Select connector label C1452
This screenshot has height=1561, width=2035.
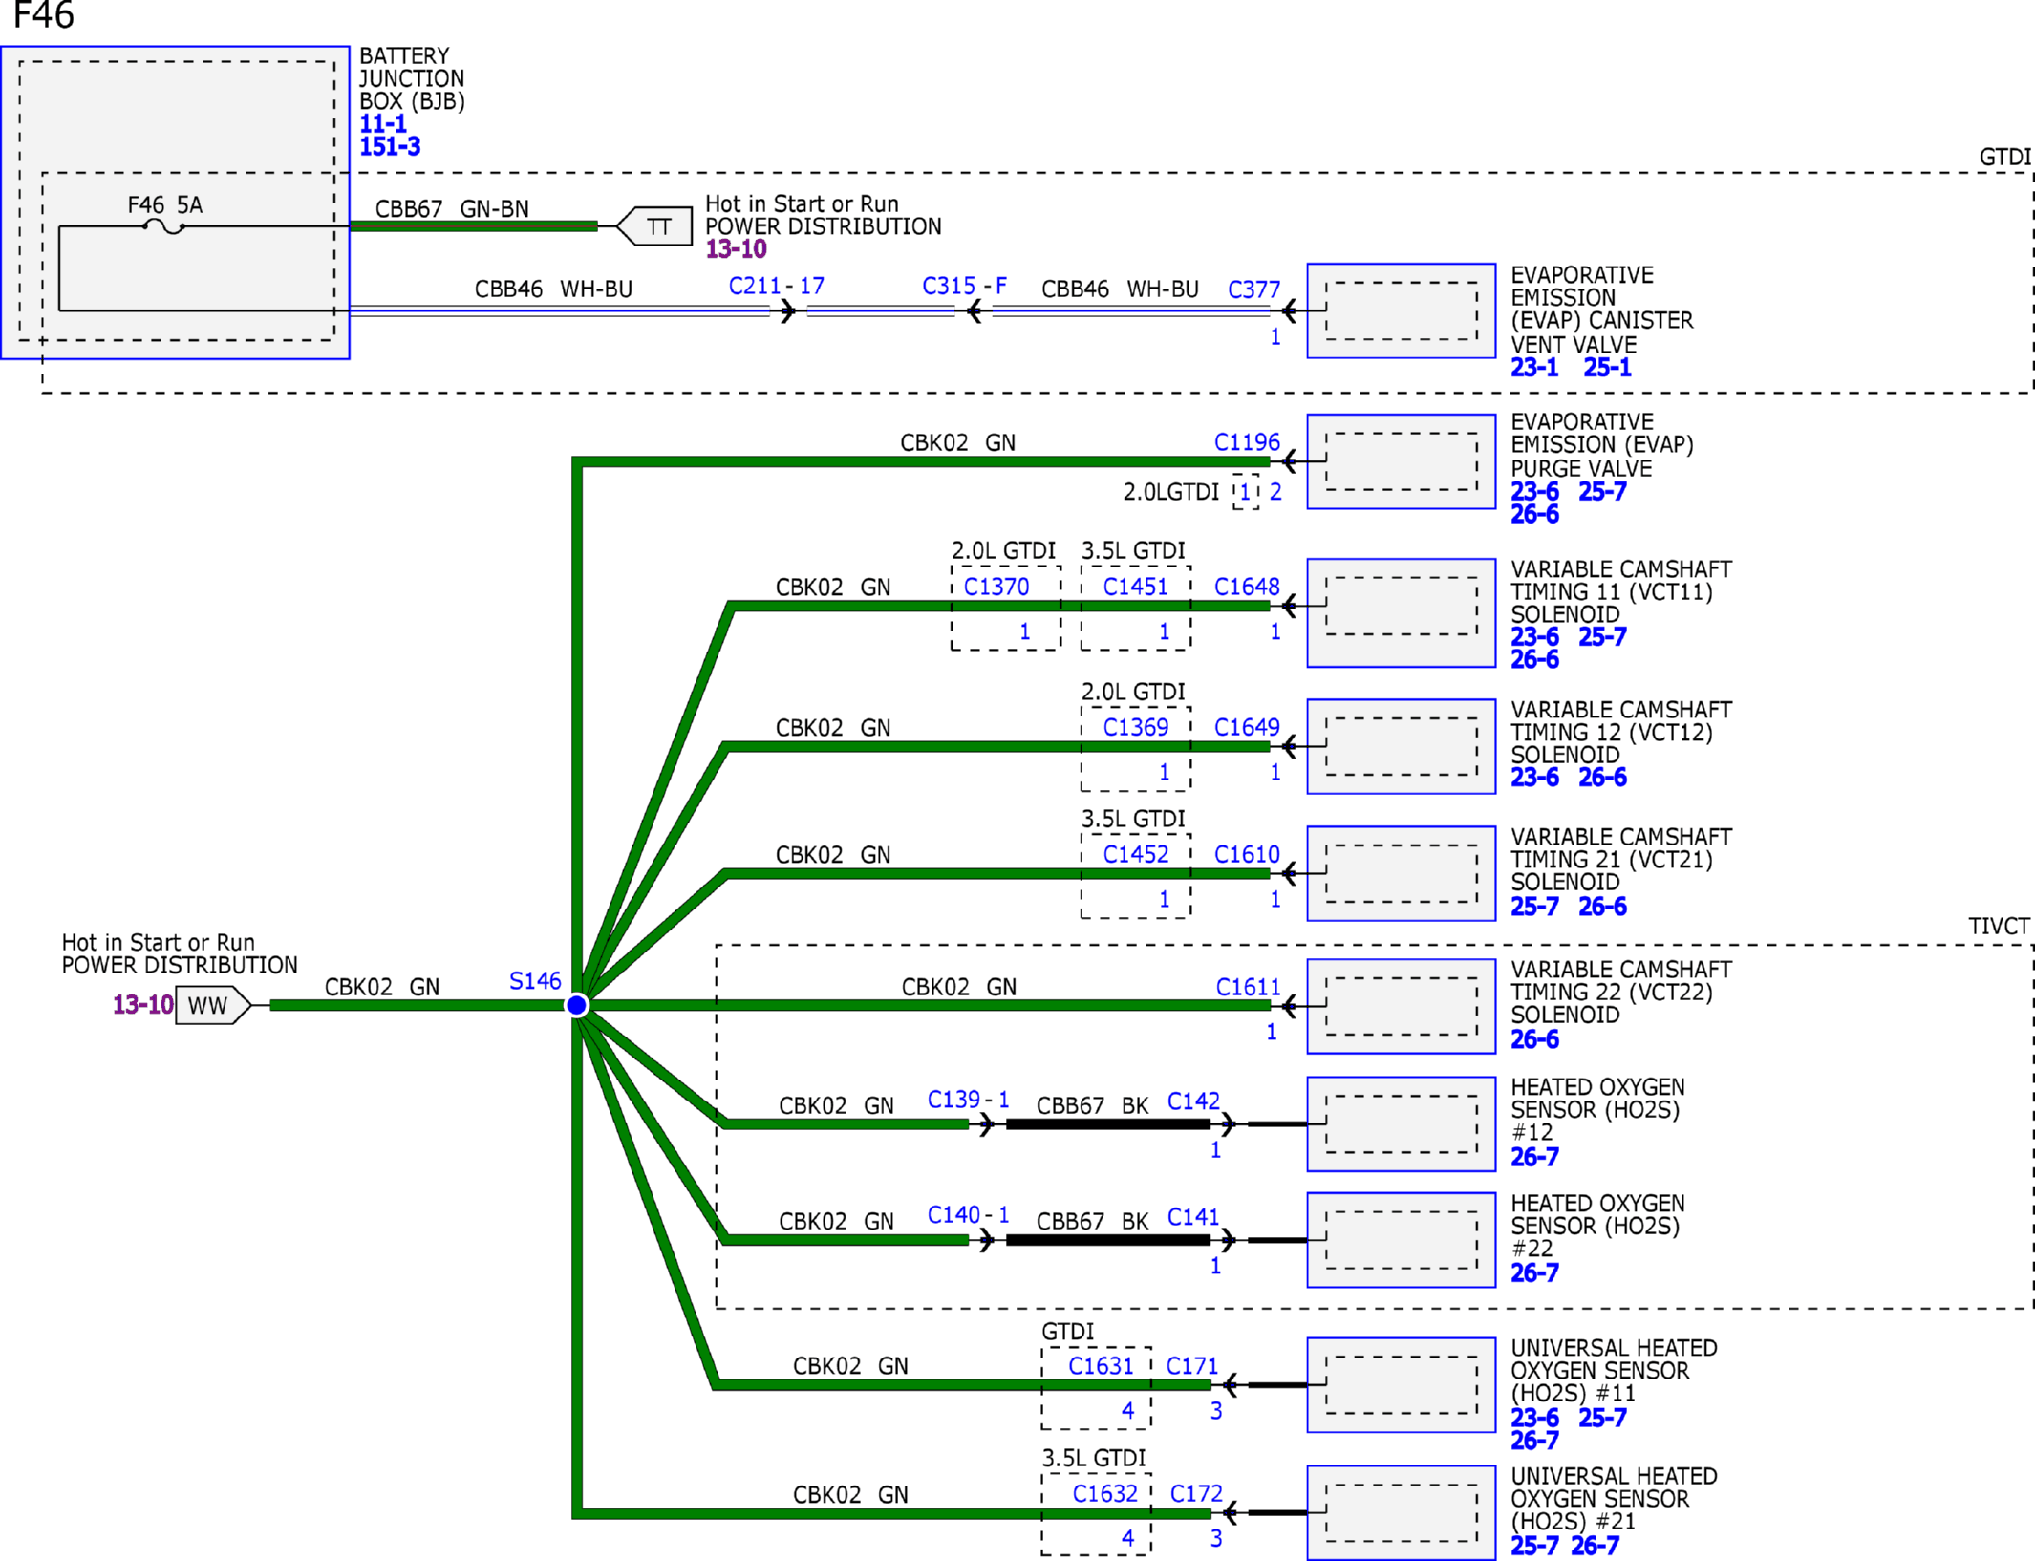(x=1135, y=854)
